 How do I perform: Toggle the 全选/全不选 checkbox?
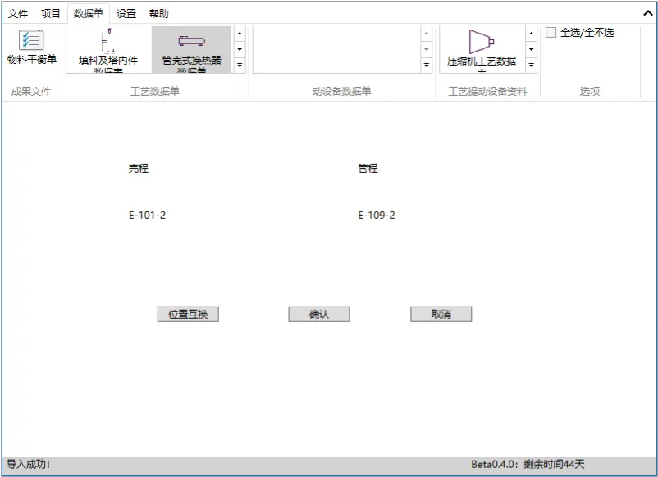[551, 32]
